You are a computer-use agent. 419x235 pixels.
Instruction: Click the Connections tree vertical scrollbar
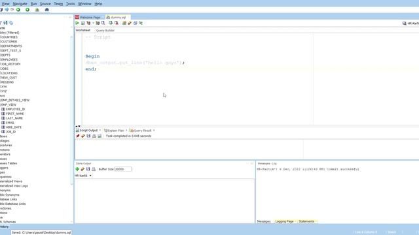click(71, 110)
